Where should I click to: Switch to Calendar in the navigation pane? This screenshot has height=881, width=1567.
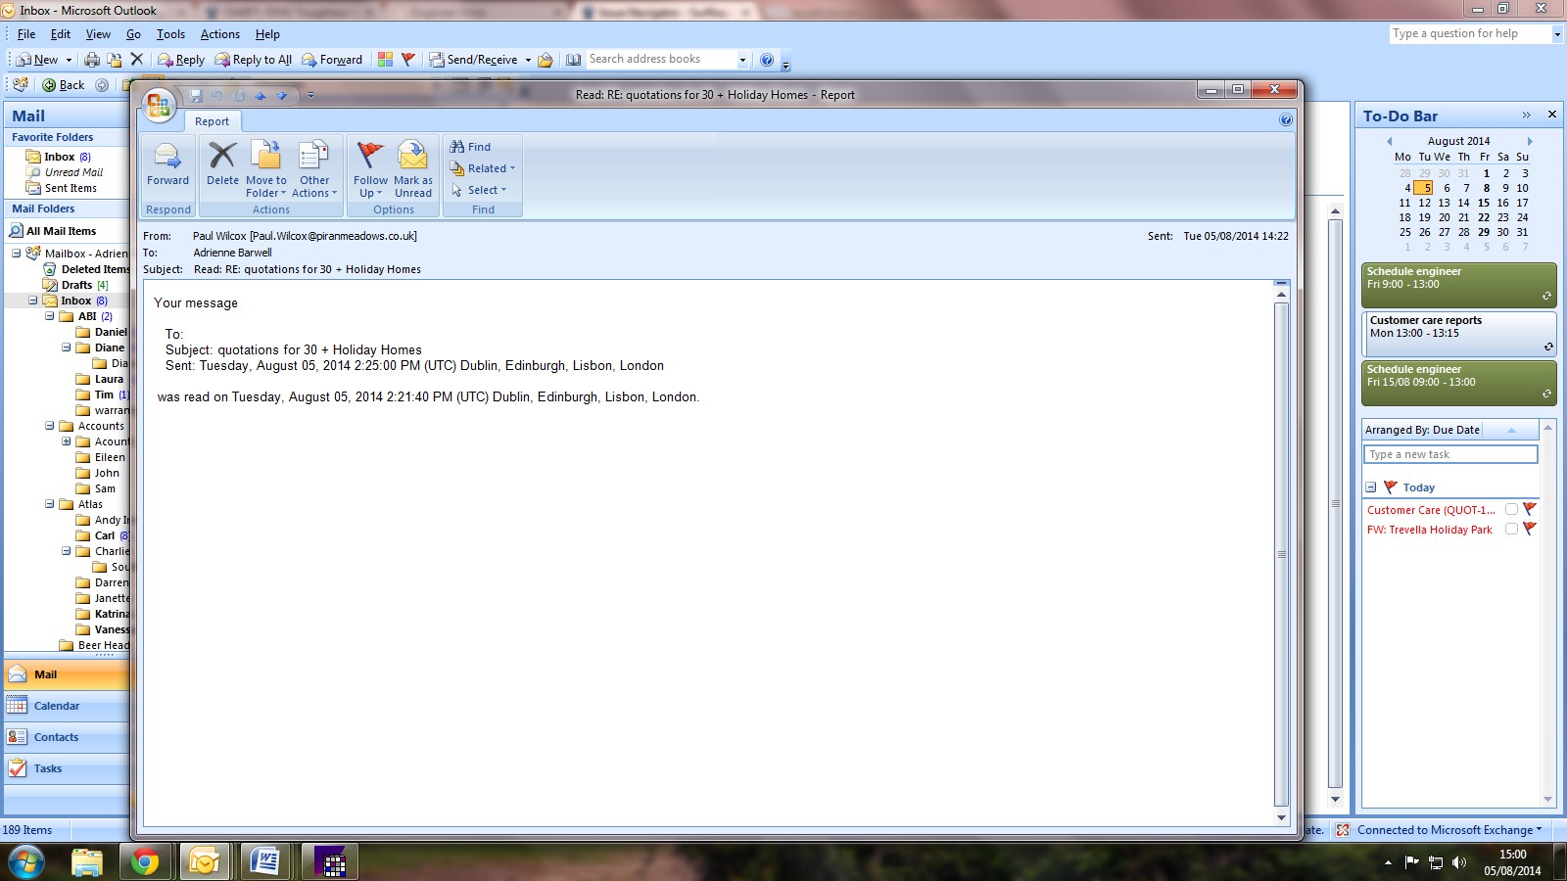67,706
